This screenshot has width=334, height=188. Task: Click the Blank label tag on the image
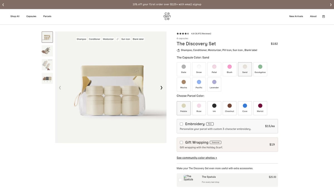(x=138, y=39)
